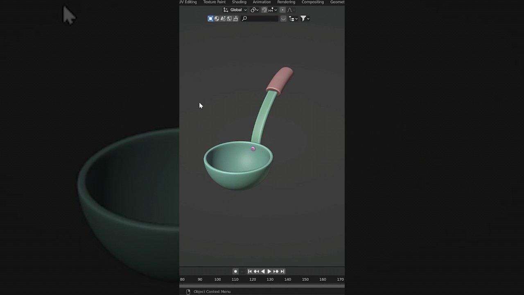Jump to the previous keyframe
This screenshot has height=295, width=524.
pos(256,271)
